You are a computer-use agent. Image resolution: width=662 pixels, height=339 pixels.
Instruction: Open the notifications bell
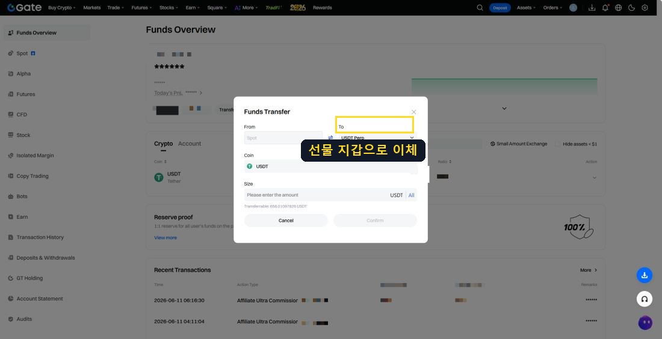click(605, 8)
